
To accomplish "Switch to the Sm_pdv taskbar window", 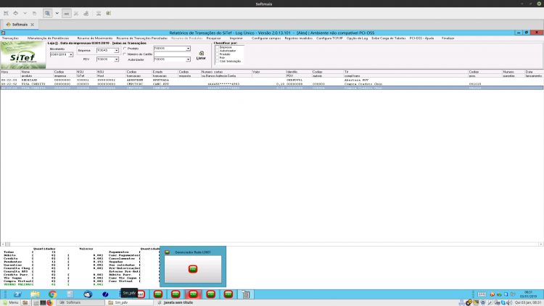I will click(x=129, y=302).
